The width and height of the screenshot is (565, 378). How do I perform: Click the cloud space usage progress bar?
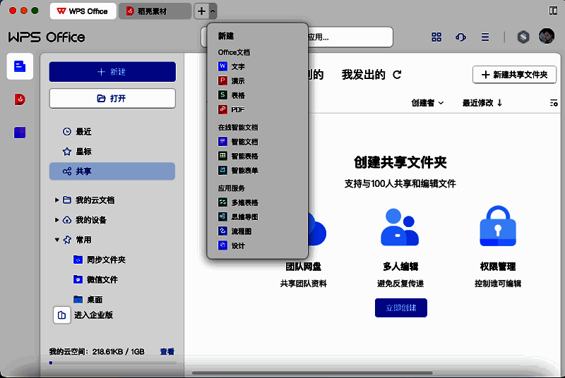tap(112, 362)
